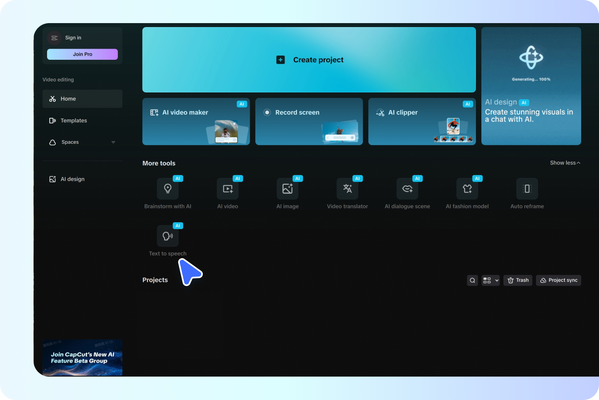Open the AI video tool
This screenshot has width=599, height=400.
click(x=227, y=193)
